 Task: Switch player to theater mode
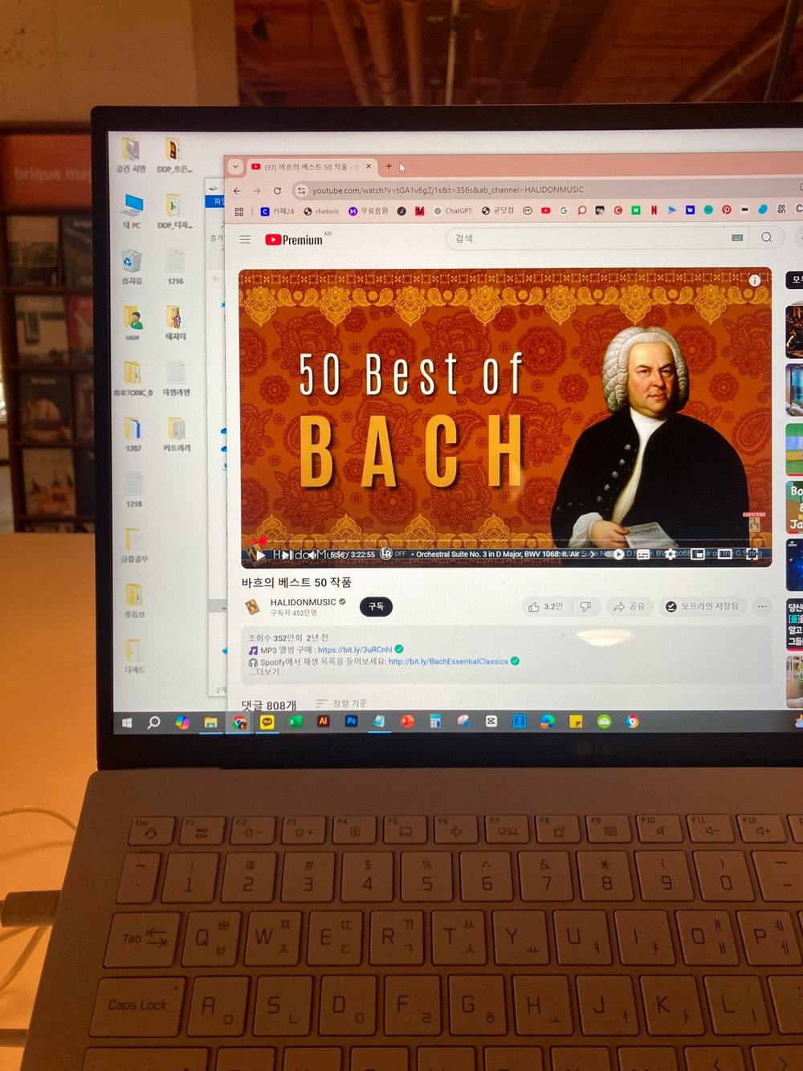724,554
